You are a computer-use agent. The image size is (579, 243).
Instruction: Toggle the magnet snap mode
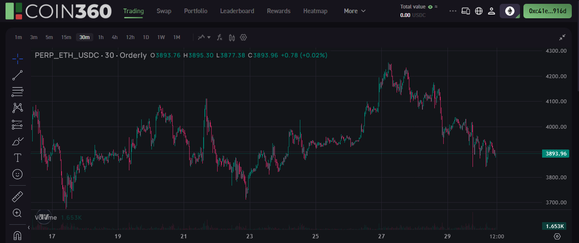pos(17,235)
